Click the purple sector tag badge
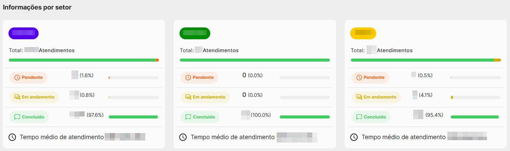 [23, 33]
